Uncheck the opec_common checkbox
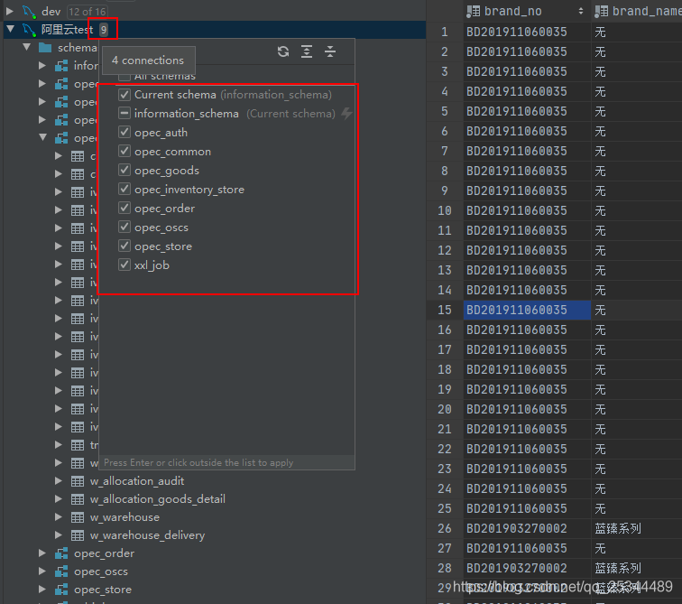The image size is (682, 604). point(124,152)
